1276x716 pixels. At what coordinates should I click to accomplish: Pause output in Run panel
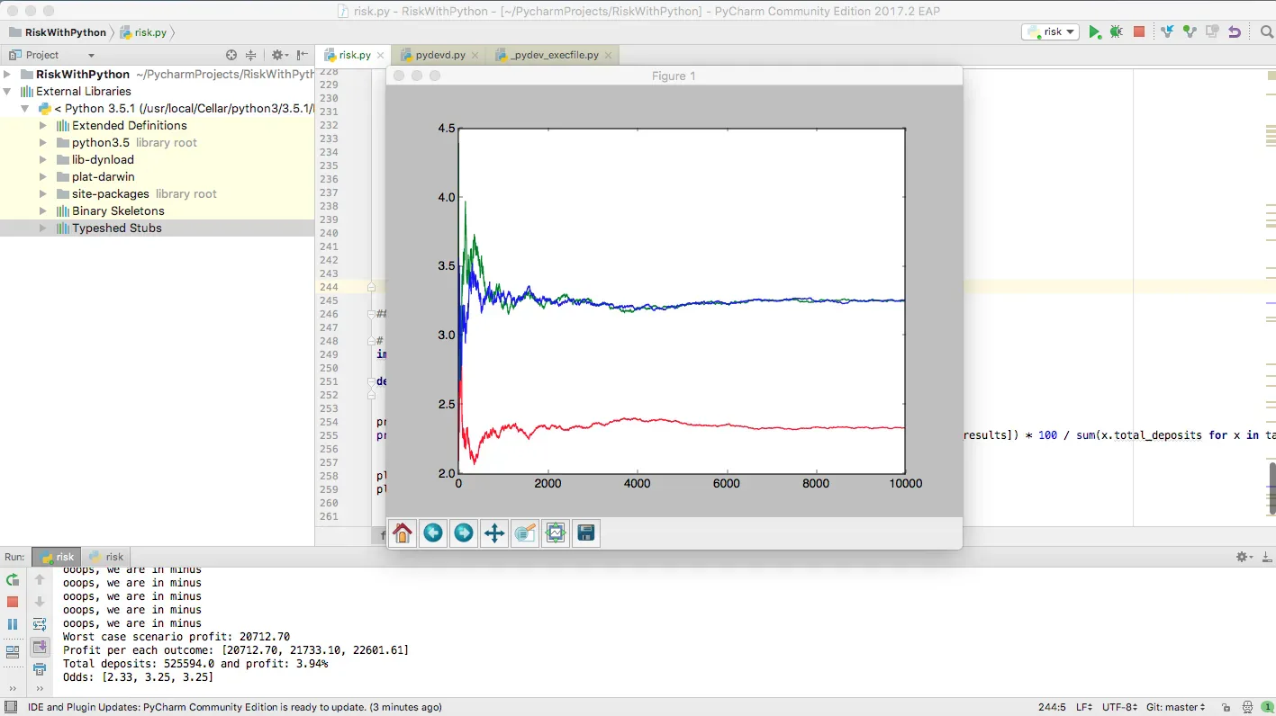[13, 624]
